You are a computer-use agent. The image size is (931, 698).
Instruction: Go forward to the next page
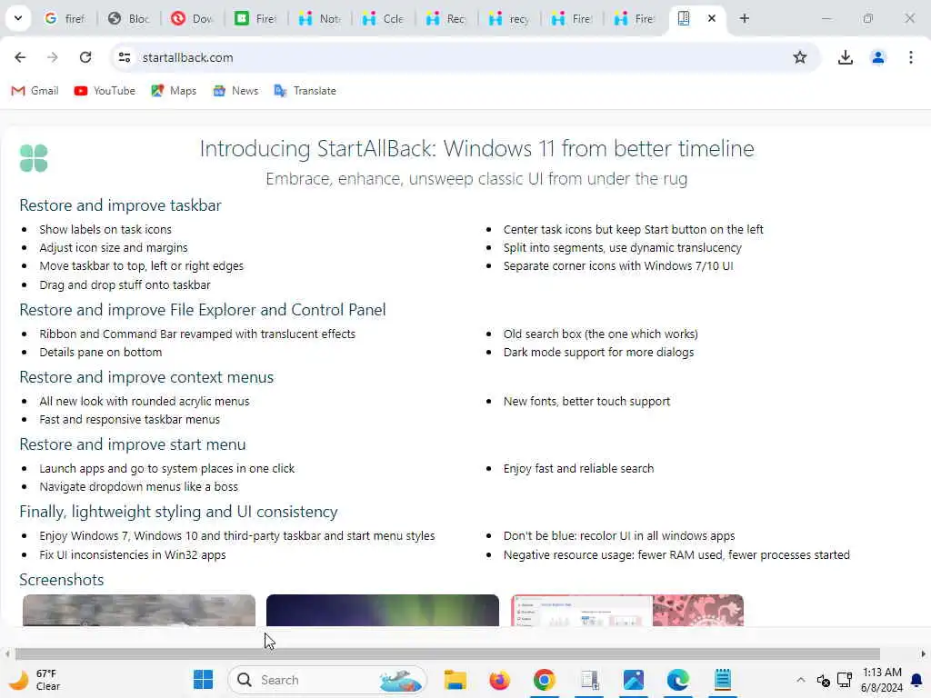coord(52,57)
